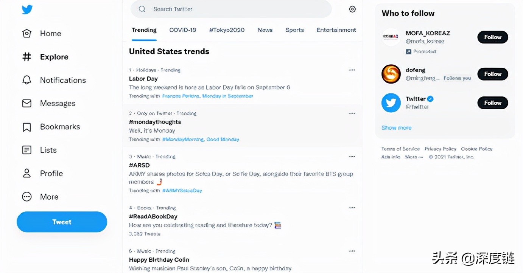Image resolution: width=523 pixels, height=273 pixels.
Task: Open the Ads info link
Action: (x=391, y=157)
